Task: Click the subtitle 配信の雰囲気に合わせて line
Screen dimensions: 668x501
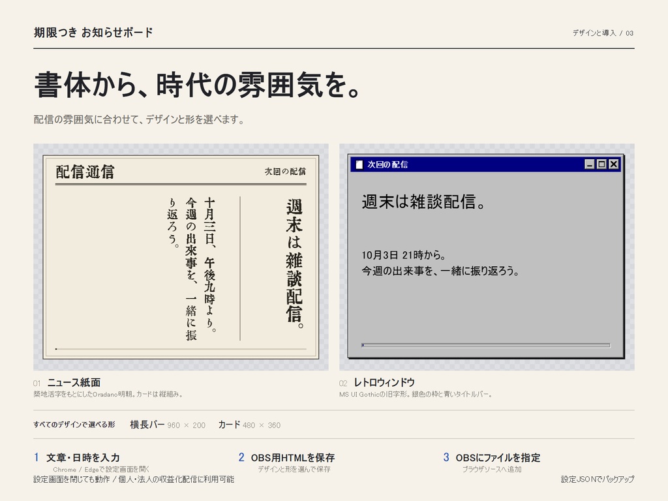Action: 140,120
